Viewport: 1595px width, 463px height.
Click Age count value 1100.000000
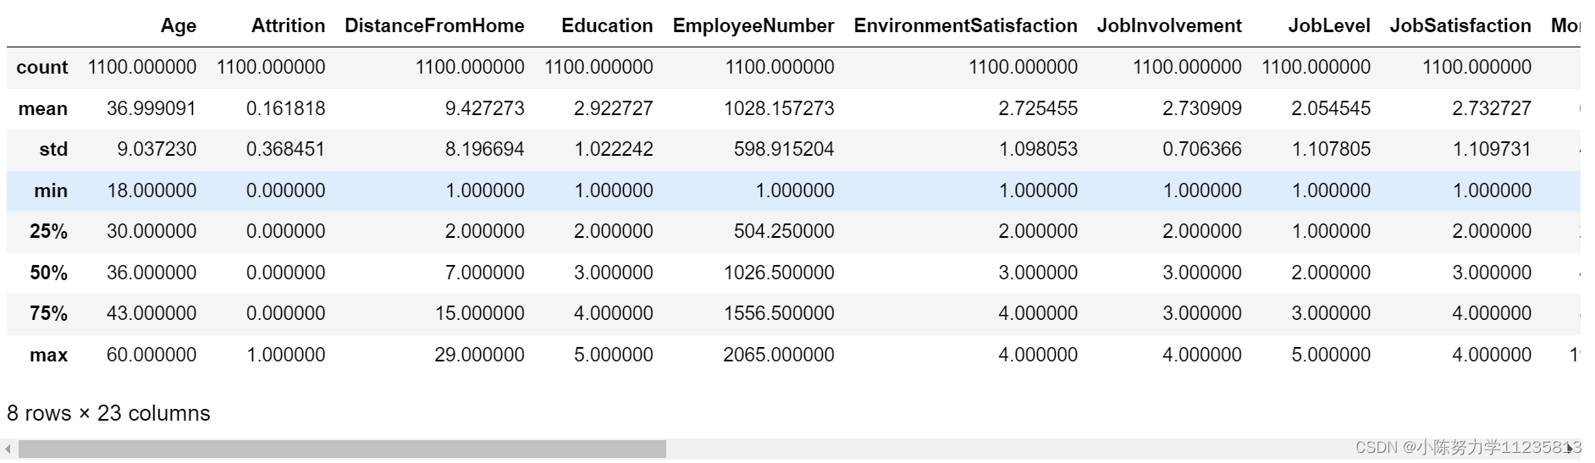click(x=142, y=68)
